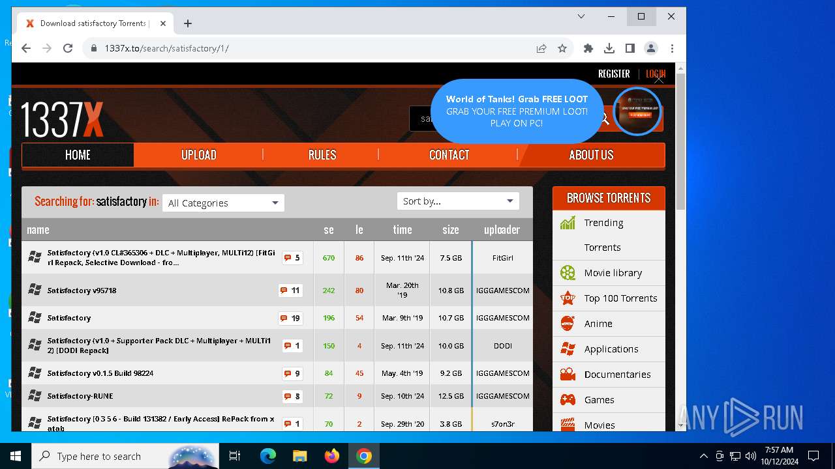The image size is (835, 469).
Task: Click the Top 100 star icon
Action: 568,298
